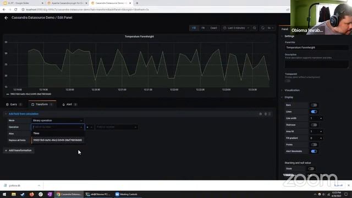The height and width of the screenshot is (198, 352).
Task: Click the zoom out time range magnifier
Action: pos(254,28)
